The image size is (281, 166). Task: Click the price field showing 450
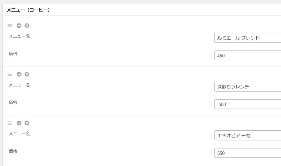point(248,55)
